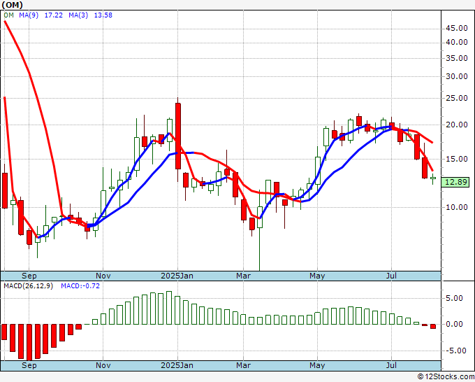Viewport: 475px width, 382px height.
Task: Click the (OM) chart title
Action: coord(12,5)
